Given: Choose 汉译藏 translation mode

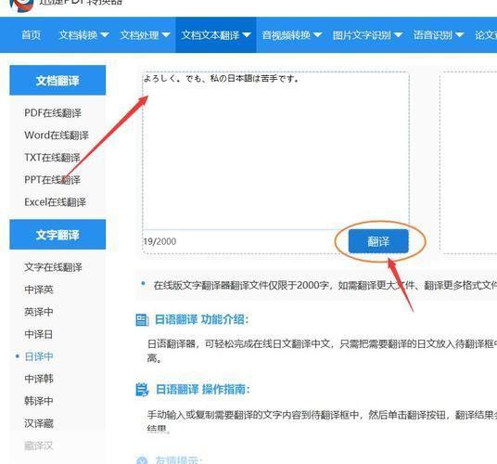Looking at the screenshot, I should [39, 423].
